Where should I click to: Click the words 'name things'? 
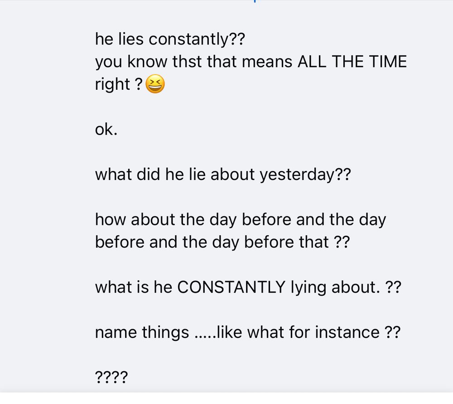click(x=142, y=332)
